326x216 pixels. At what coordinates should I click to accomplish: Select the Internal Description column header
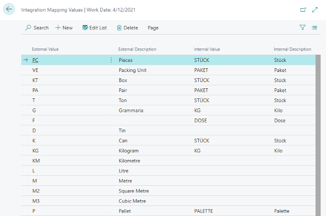[x=292, y=49]
